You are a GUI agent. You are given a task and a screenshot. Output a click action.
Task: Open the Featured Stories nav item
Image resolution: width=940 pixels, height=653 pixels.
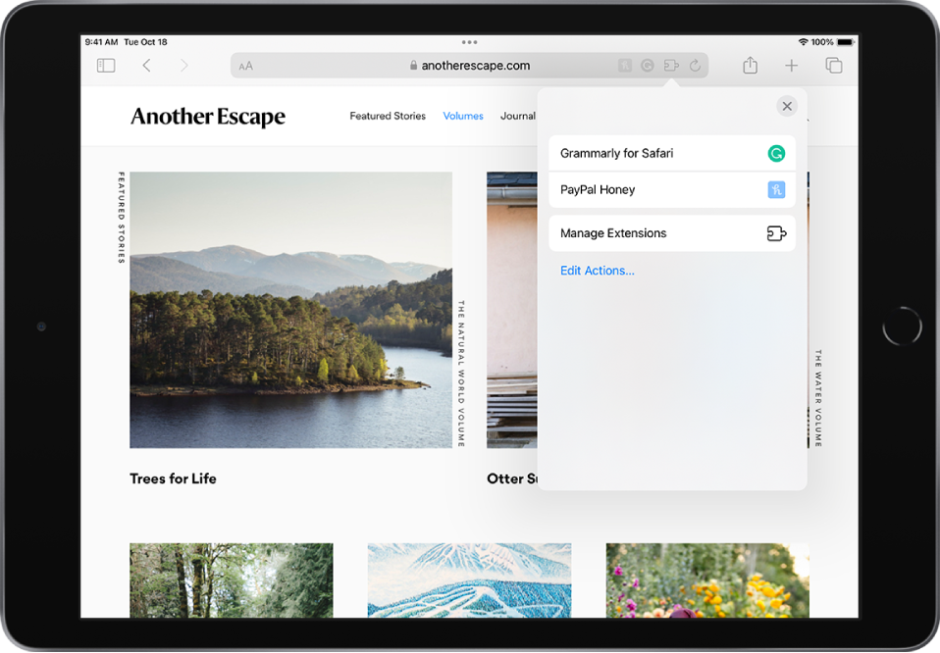(388, 116)
